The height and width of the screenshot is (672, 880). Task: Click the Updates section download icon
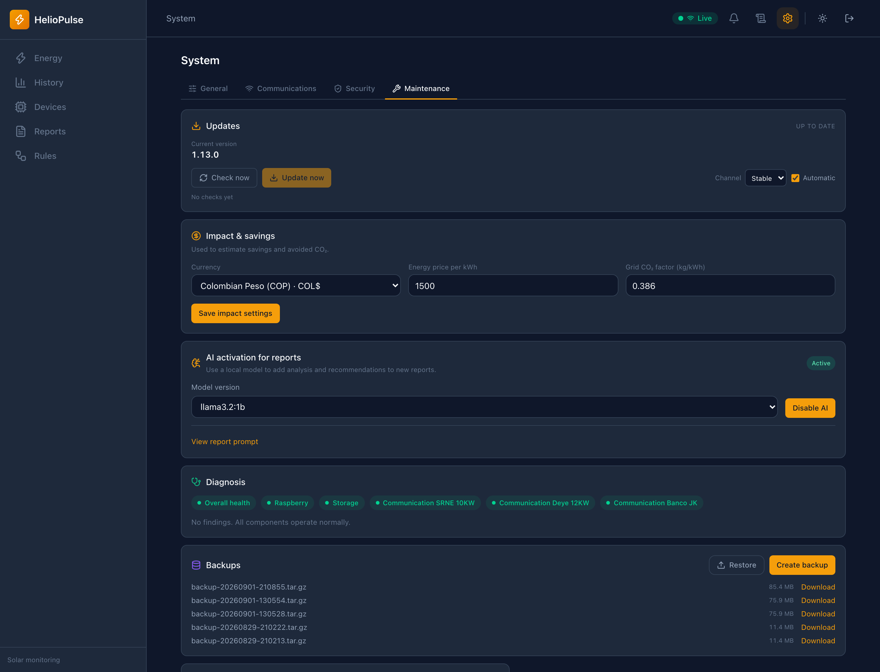[196, 126]
